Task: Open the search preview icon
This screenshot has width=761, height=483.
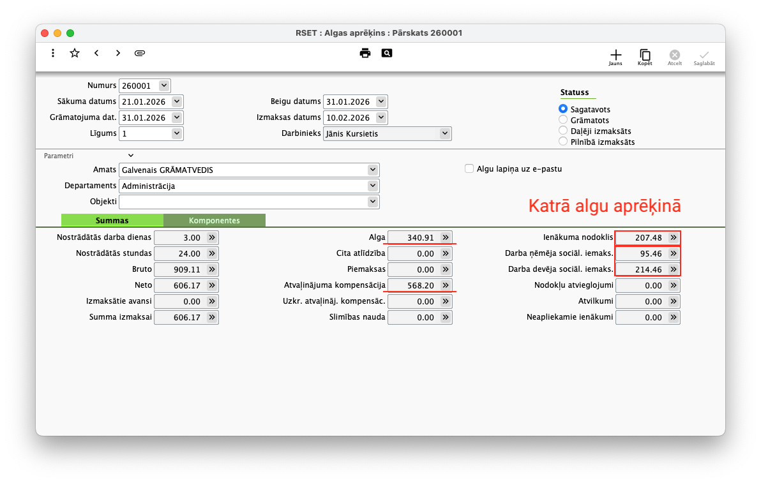Action: coord(386,53)
